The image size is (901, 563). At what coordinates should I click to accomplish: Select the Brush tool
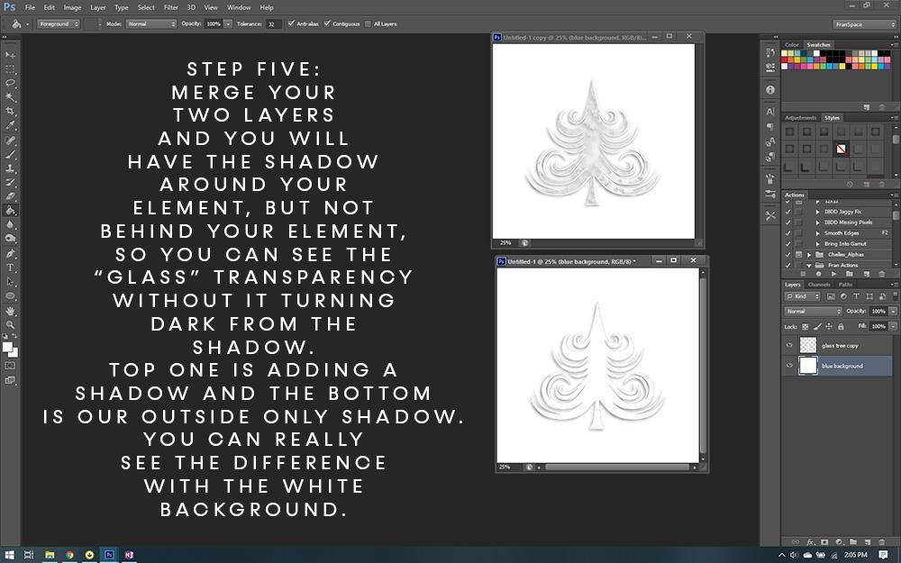(x=10, y=155)
